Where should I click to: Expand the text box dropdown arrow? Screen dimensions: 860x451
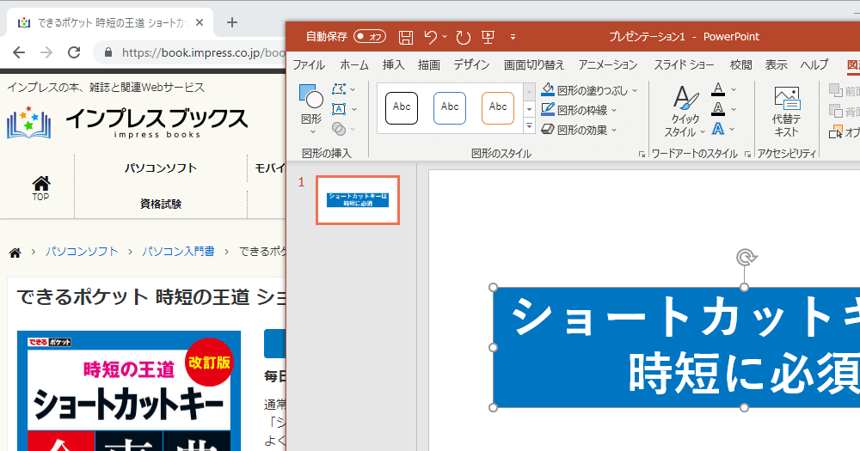click(x=353, y=110)
